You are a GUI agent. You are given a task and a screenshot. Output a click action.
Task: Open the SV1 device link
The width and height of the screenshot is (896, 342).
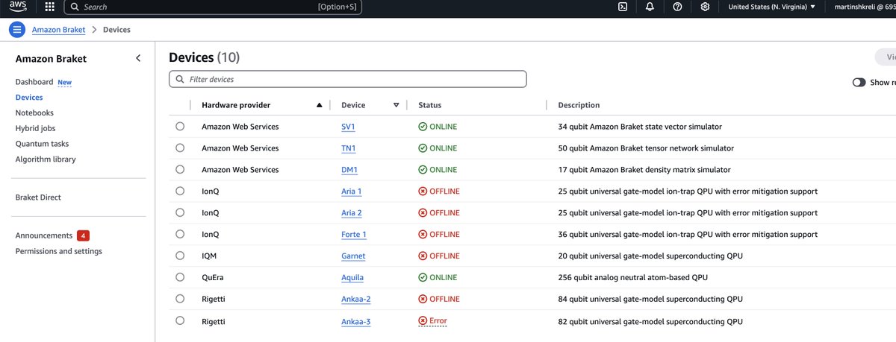(348, 127)
